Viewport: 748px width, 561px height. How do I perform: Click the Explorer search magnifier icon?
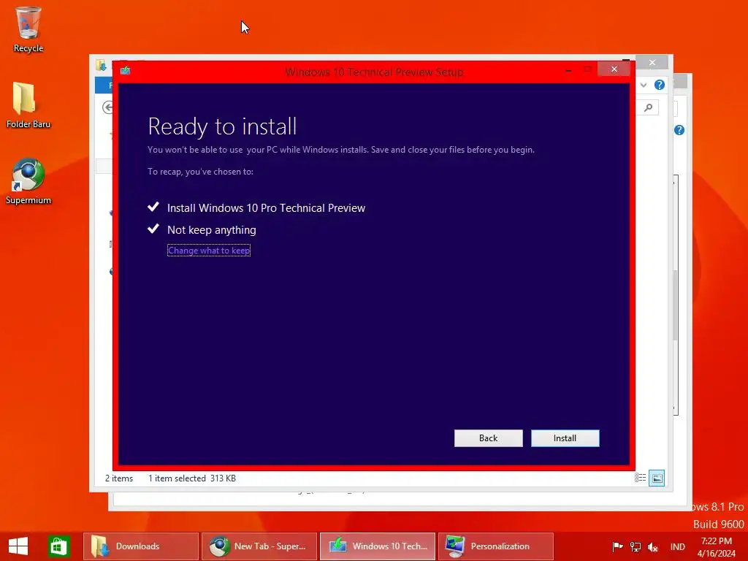click(x=649, y=107)
